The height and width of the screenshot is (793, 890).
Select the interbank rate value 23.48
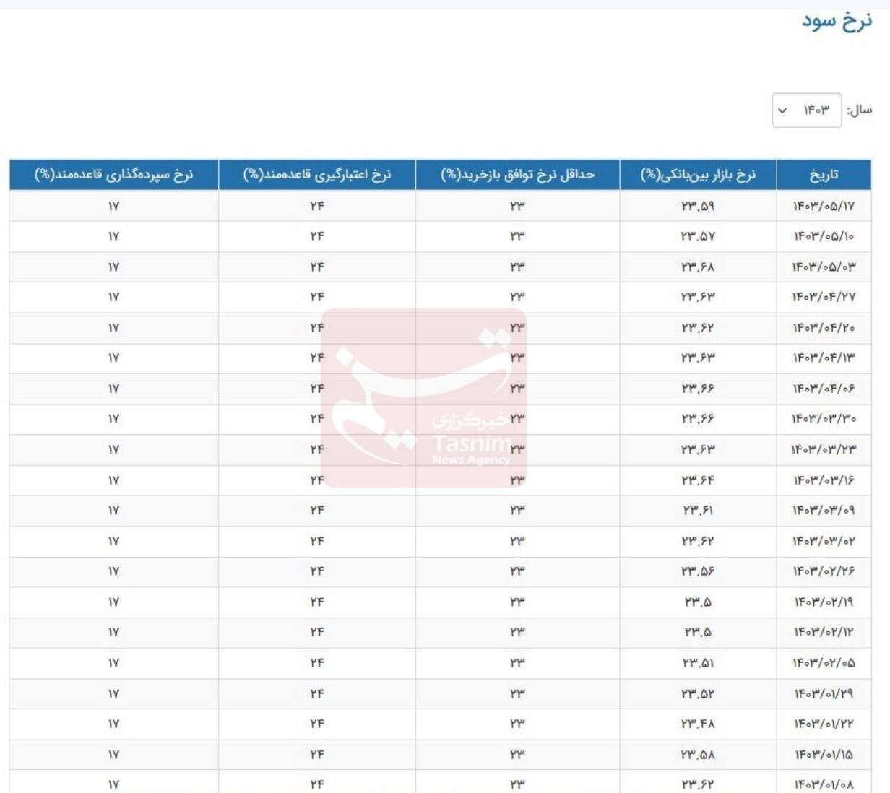(698, 724)
